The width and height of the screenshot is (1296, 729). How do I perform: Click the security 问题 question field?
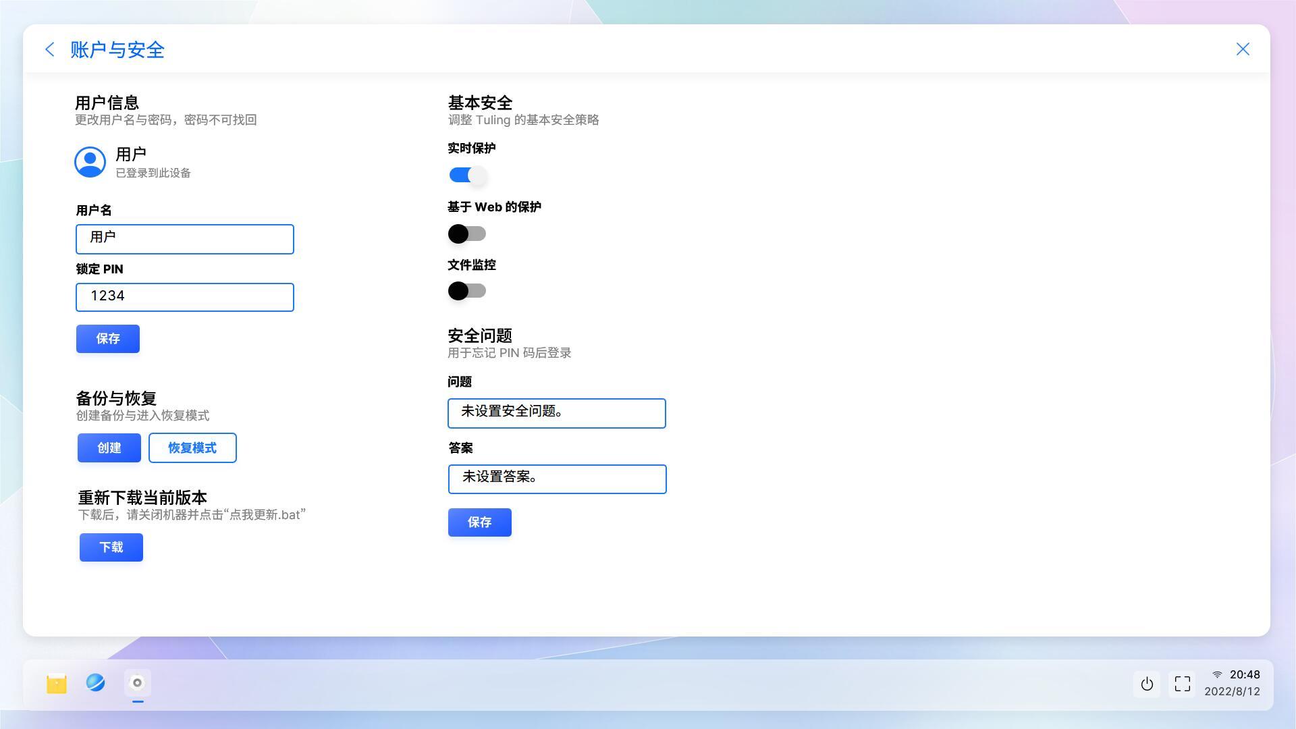coord(557,413)
